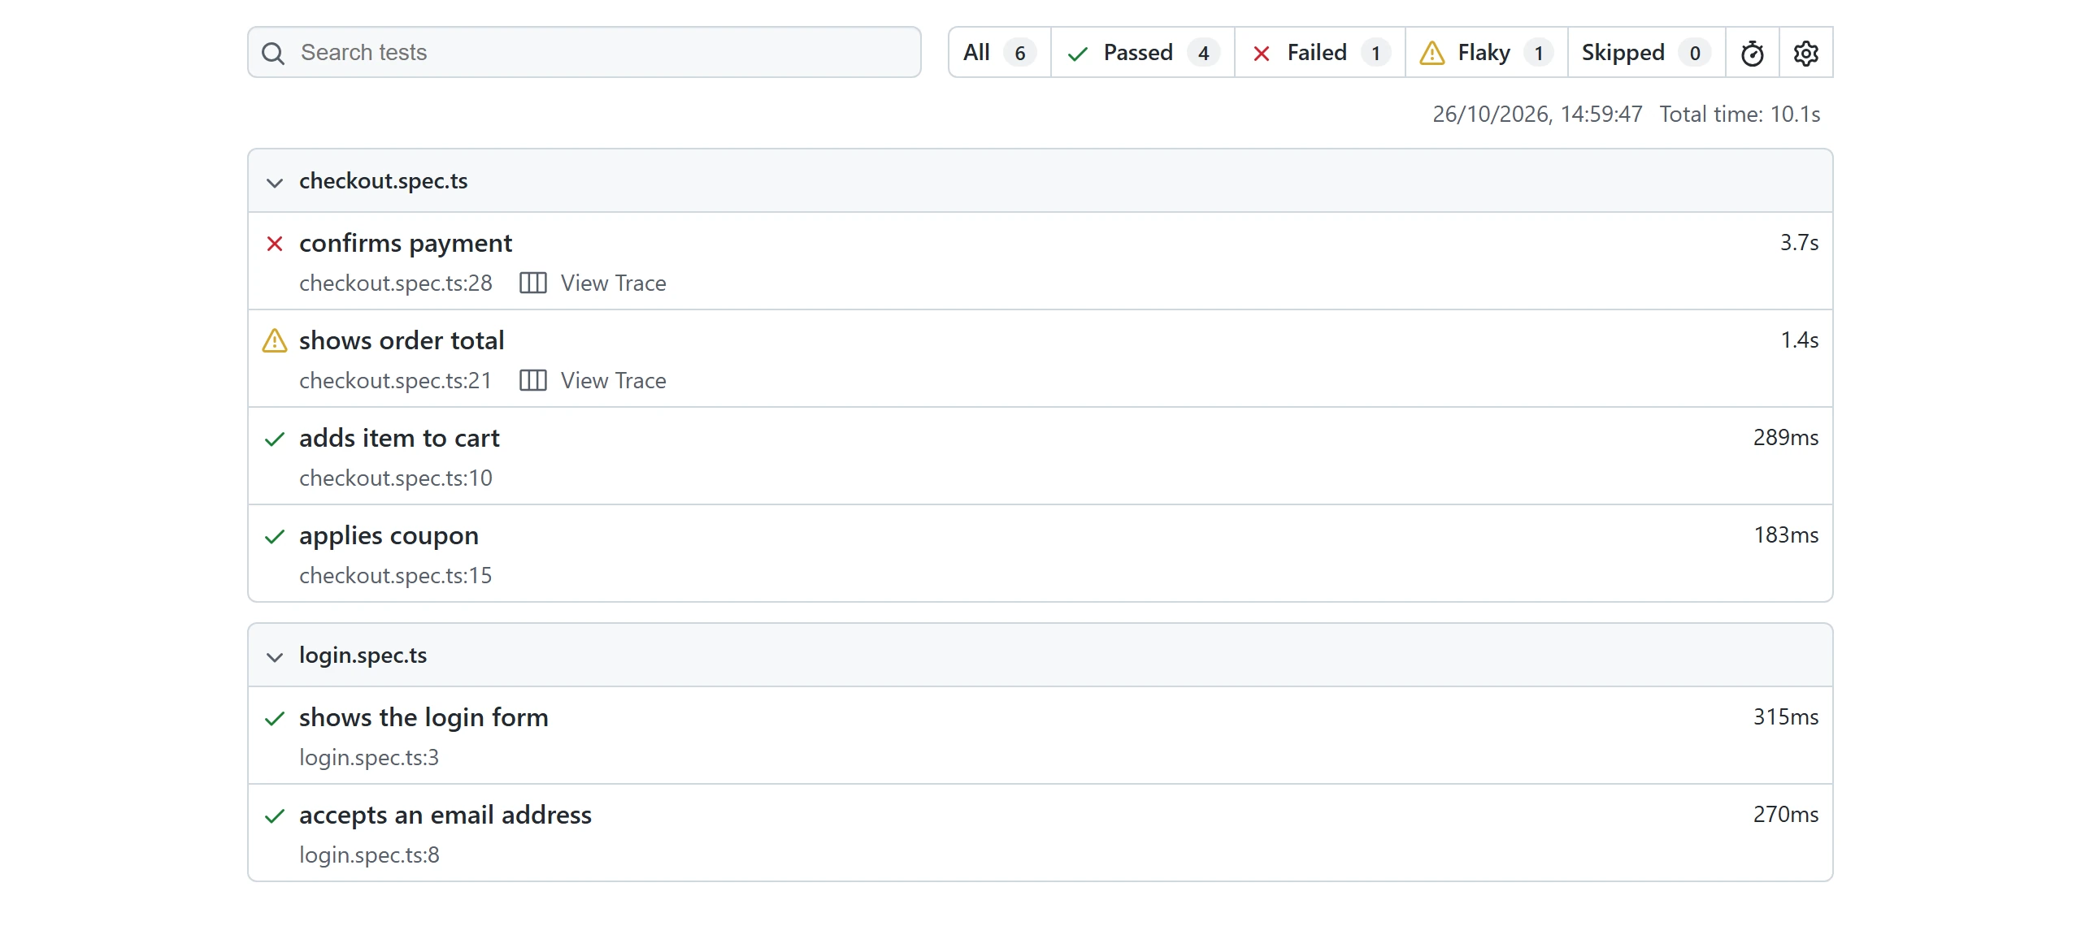
Task: Open the test adds item to cart
Action: pyautogui.click(x=399, y=438)
